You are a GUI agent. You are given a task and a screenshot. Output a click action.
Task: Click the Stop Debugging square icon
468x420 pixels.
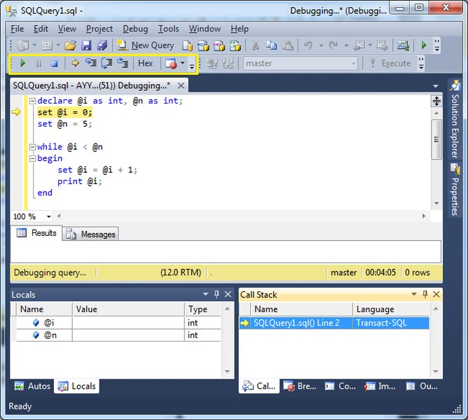54,64
